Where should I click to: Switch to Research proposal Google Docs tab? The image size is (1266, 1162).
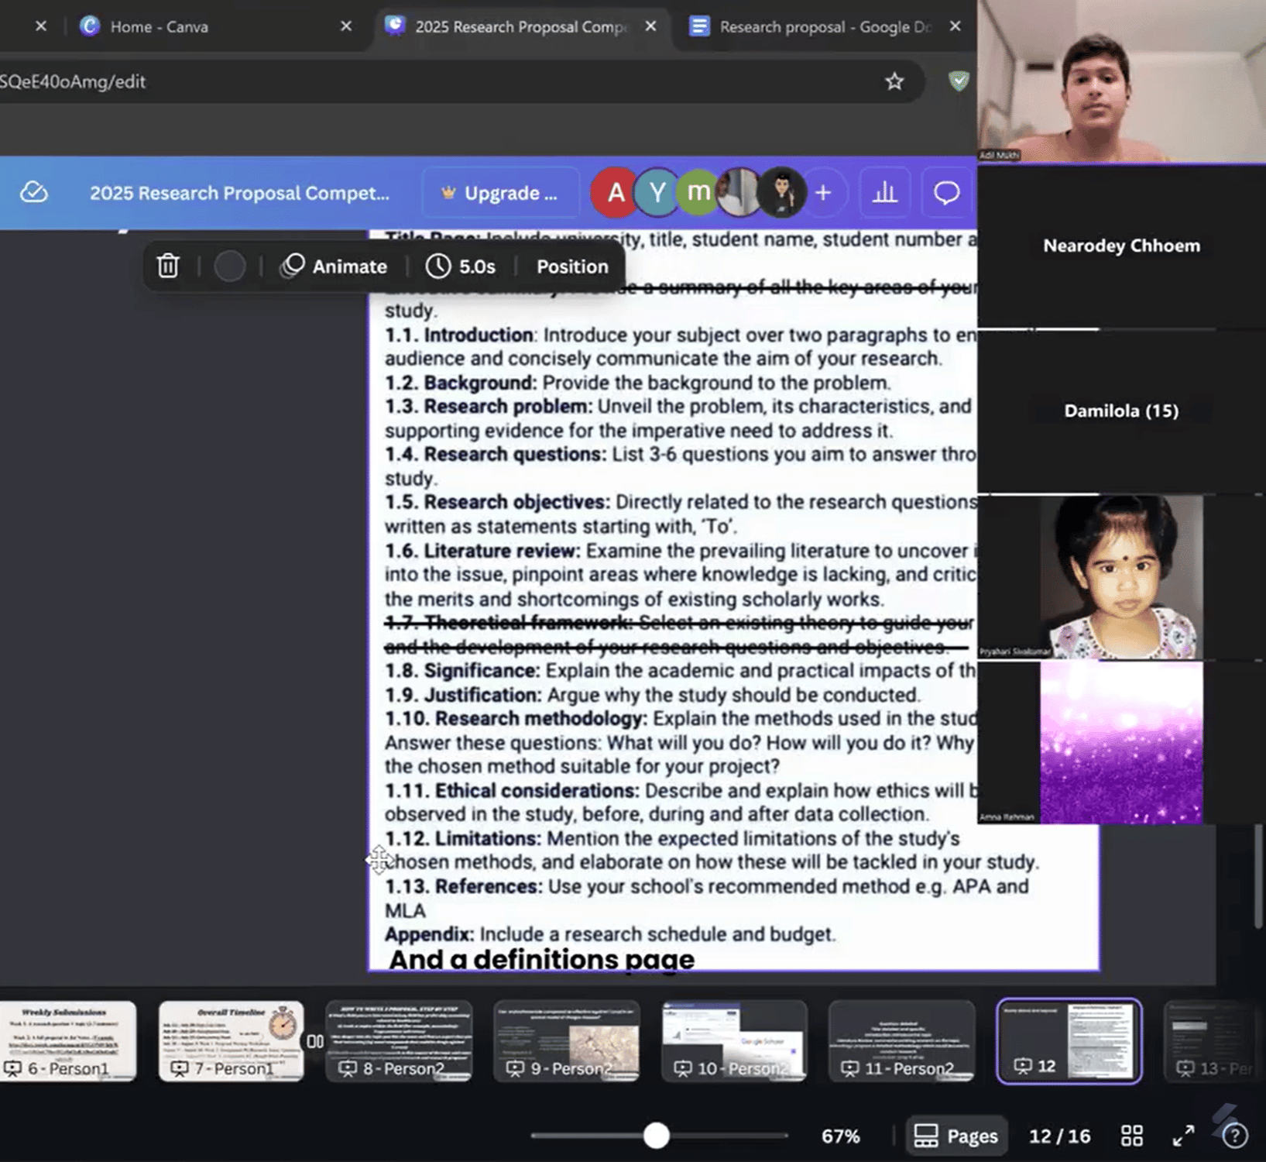tap(823, 26)
